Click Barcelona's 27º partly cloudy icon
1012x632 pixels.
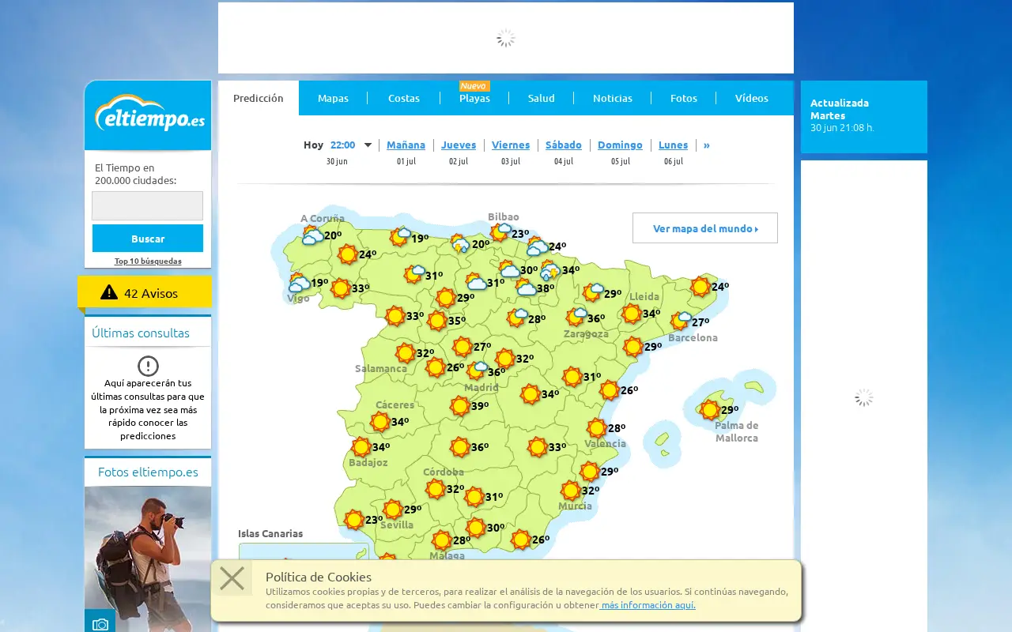(681, 321)
